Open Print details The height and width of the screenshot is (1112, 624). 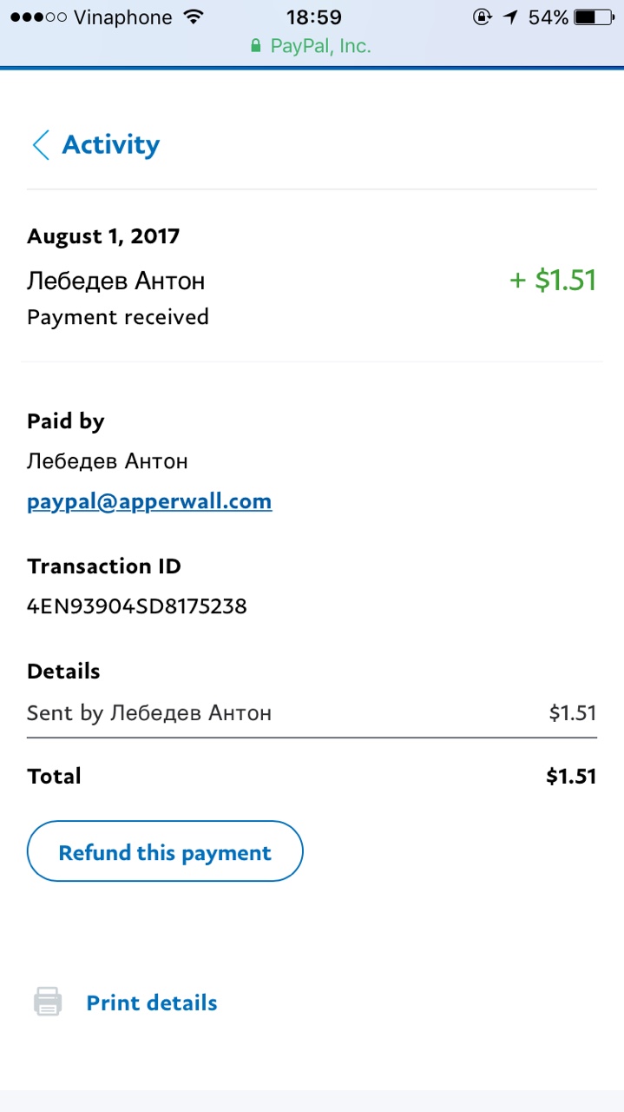point(152,1003)
